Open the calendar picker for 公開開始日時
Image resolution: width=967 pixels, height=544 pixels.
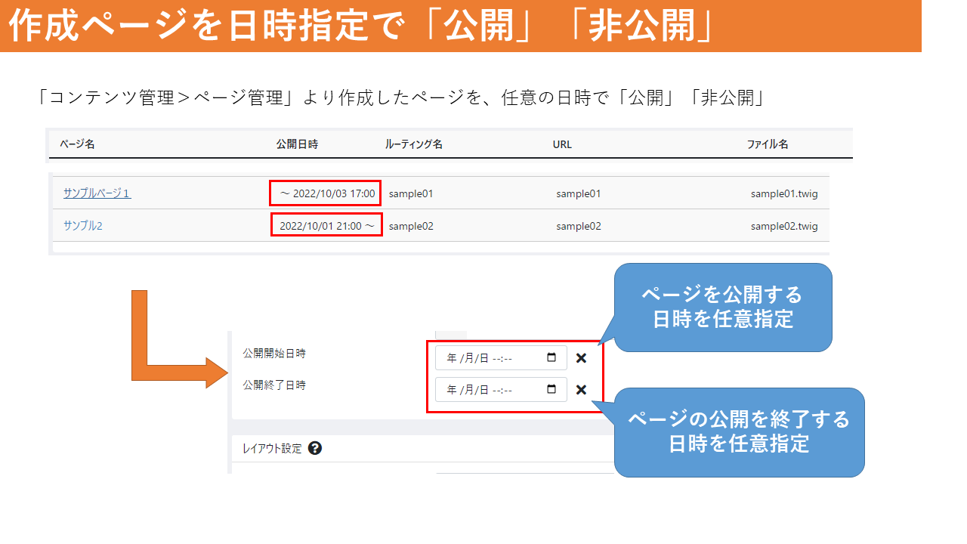click(551, 357)
